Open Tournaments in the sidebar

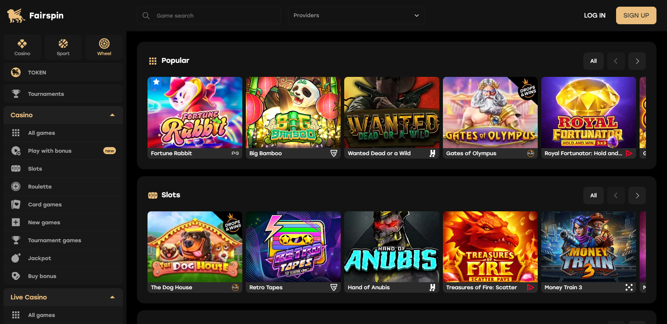tap(63, 94)
